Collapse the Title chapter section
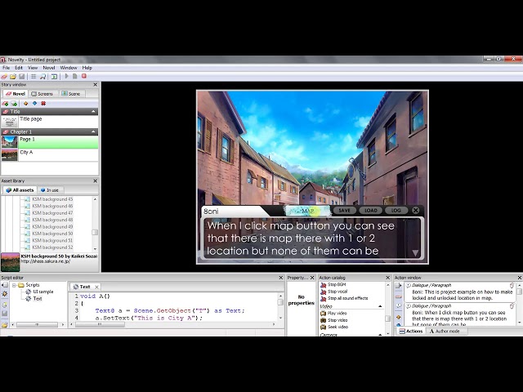 [x=93, y=111]
